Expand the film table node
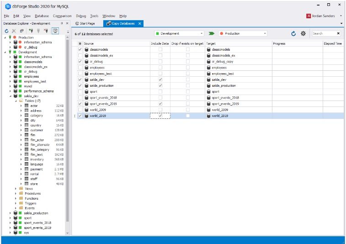346x244 pixels. [21, 135]
